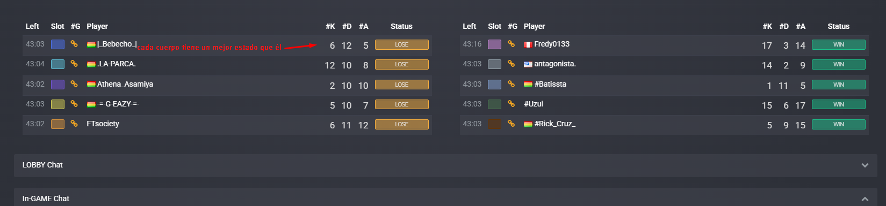This screenshot has height=206, width=886.
Task: Open the LOBBY Chat section header
Action: coord(42,165)
